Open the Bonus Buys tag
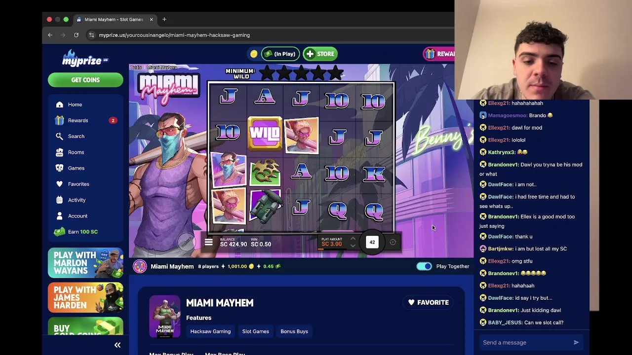 coord(294,331)
